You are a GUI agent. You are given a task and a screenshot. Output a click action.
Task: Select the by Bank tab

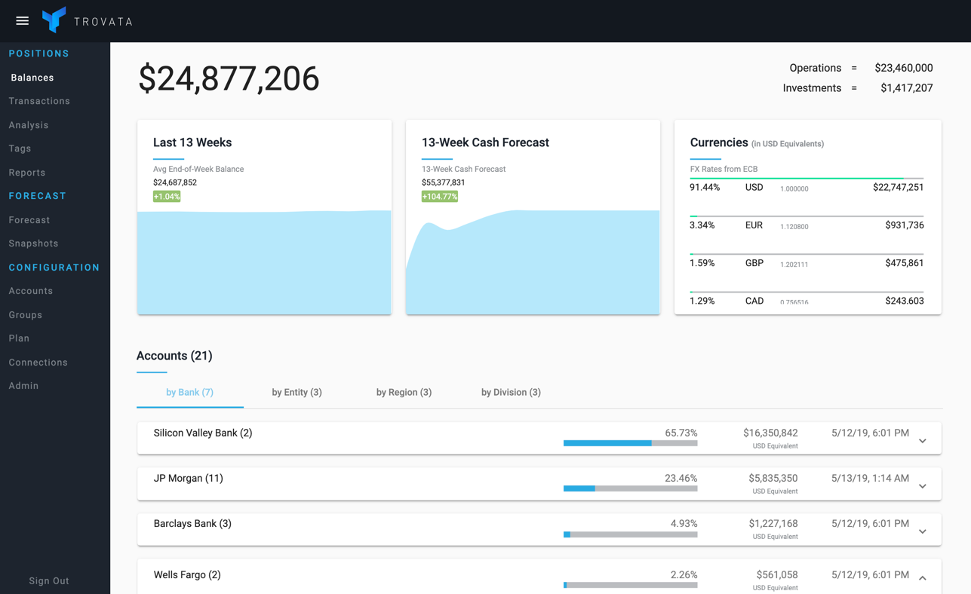point(189,392)
